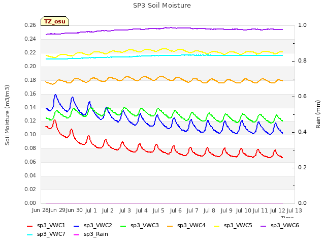Click the 0.02 soil moisture tick label
Viewport: 325px width, 244px height.
pos(30,189)
